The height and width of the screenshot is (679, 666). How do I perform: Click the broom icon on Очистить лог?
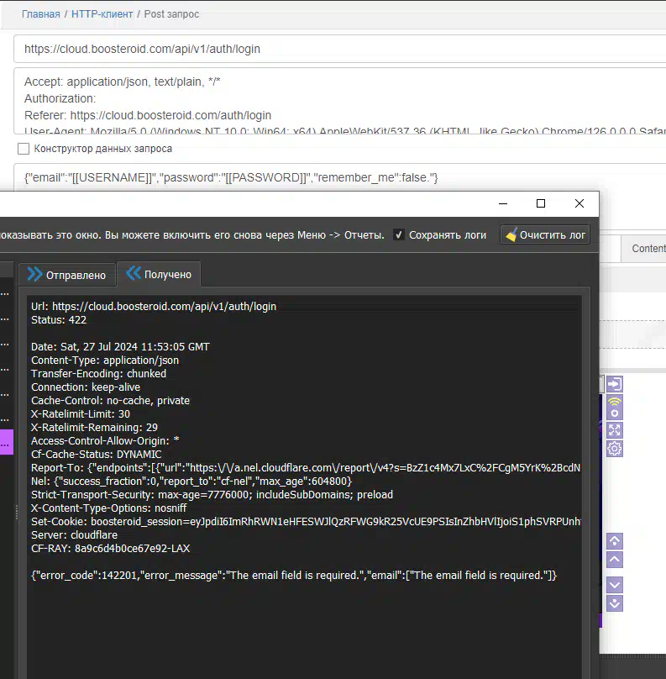(511, 234)
